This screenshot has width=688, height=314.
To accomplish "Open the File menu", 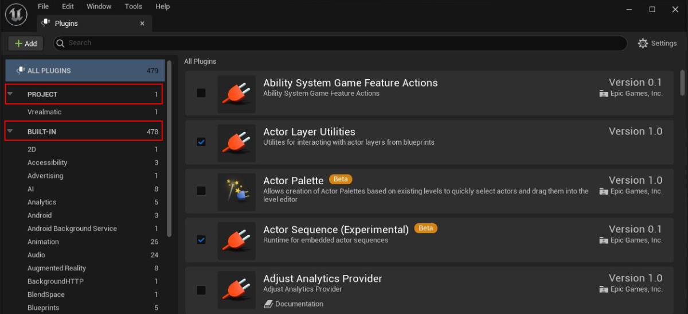I will point(43,6).
